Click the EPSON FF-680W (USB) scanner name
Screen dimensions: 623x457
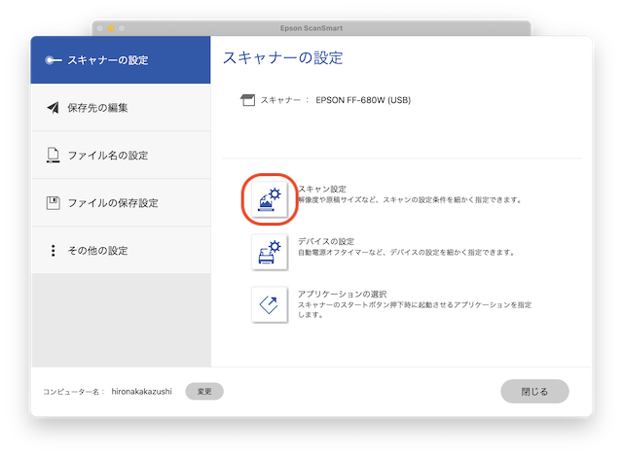(x=363, y=100)
